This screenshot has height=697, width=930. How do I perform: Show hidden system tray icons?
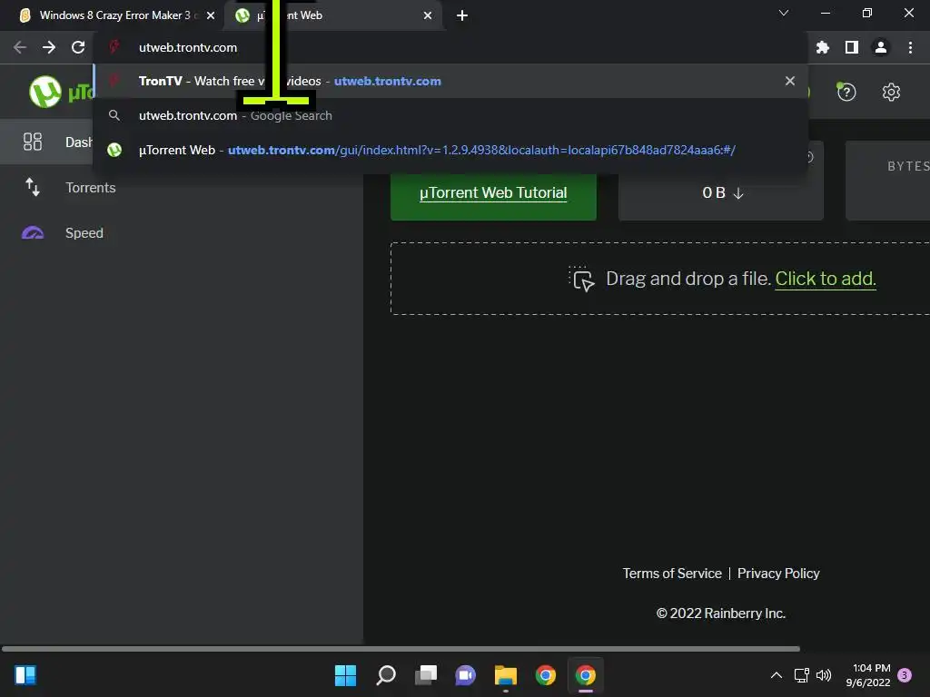(776, 675)
